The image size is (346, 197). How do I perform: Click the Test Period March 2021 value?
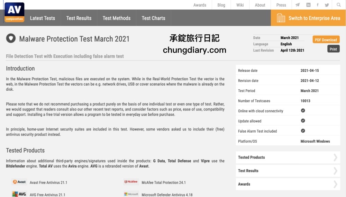pyautogui.click(x=310, y=91)
